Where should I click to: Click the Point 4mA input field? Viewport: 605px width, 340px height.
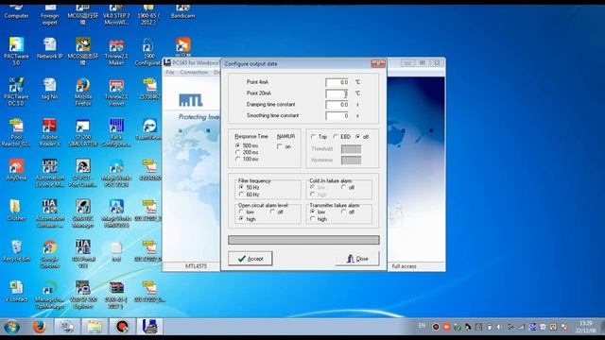pyautogui.click(x=337, y=82)
